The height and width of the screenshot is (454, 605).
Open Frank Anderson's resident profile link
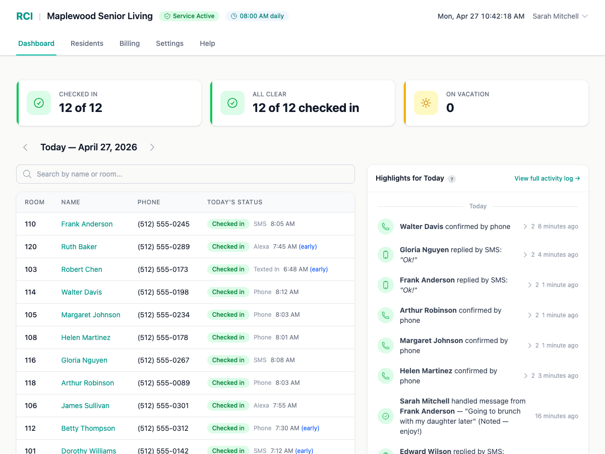[87, 224]
